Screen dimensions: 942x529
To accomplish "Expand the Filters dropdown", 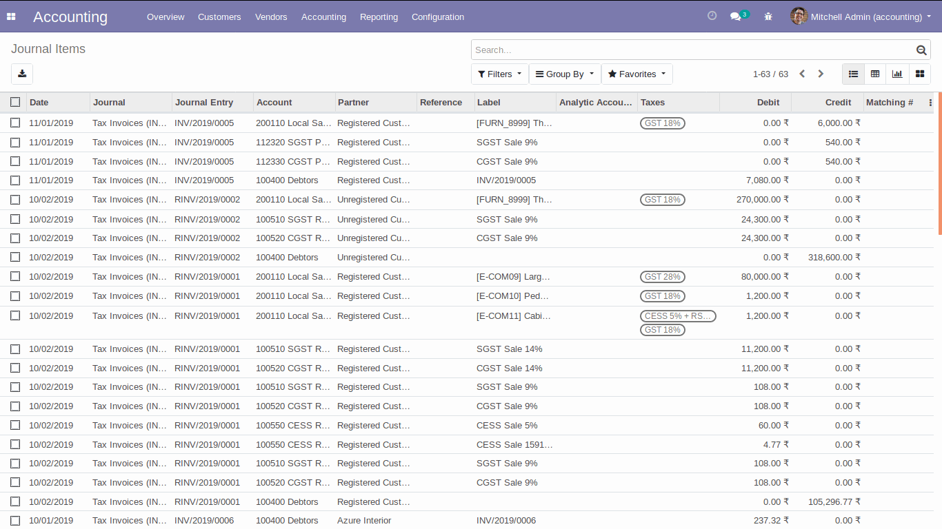I will [500, 74].
